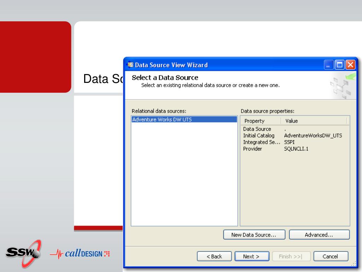Image resolution: width=362 pixels, height=272 pixels.
Task: Click the SSPI value cell
Action: (x=289, y=142)
